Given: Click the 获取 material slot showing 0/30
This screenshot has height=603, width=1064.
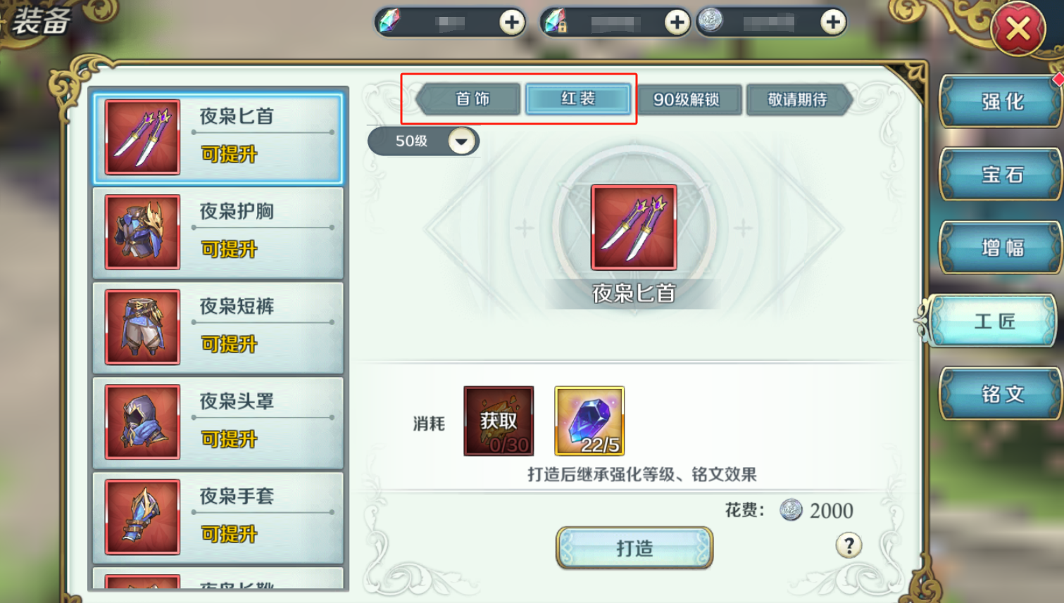Looking at the screenshot, I should [499, 421].
